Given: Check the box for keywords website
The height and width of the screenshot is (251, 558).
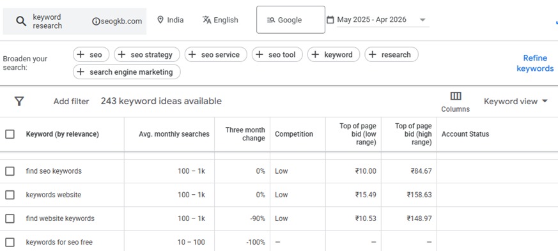Looking at the screenshot, I should click(x=10, y=195).
